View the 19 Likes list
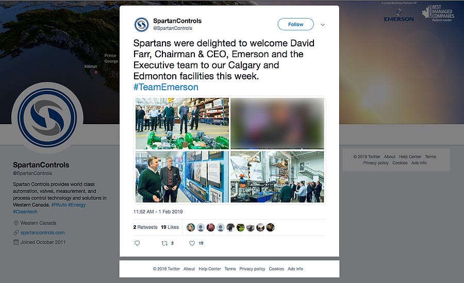Viewport: 464px width, 283px height. tap(170, 227)
